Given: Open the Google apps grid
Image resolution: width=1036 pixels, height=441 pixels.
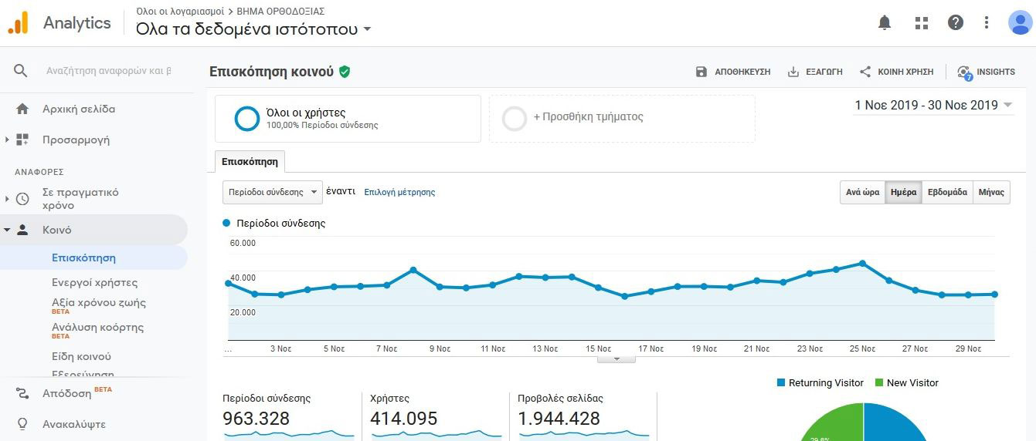Looking at the screenshot, I should tap(921, 23).
